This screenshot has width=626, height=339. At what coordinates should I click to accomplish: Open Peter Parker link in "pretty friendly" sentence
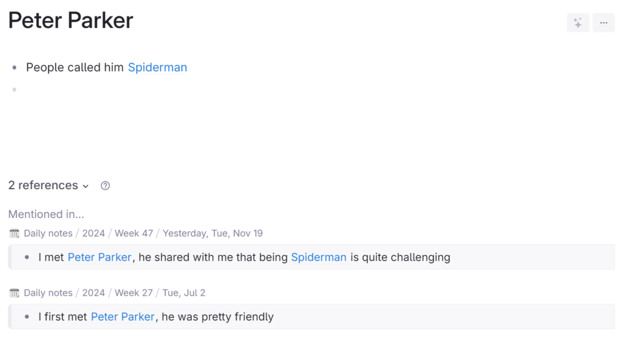(x=122, y=317)
